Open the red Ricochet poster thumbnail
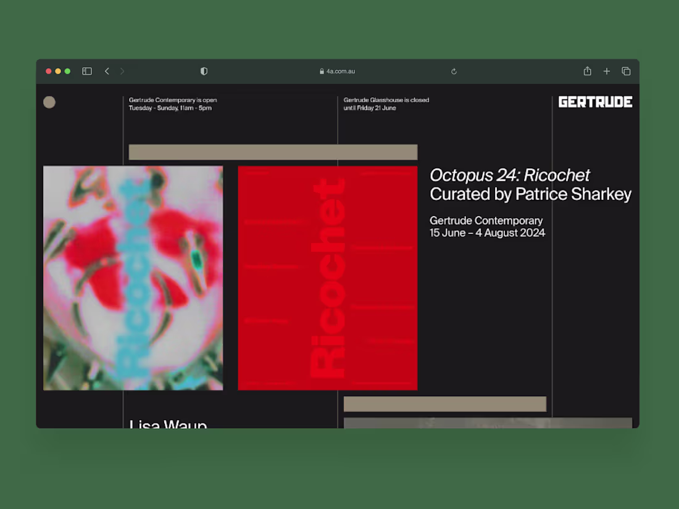 click(x=328, y=278)
